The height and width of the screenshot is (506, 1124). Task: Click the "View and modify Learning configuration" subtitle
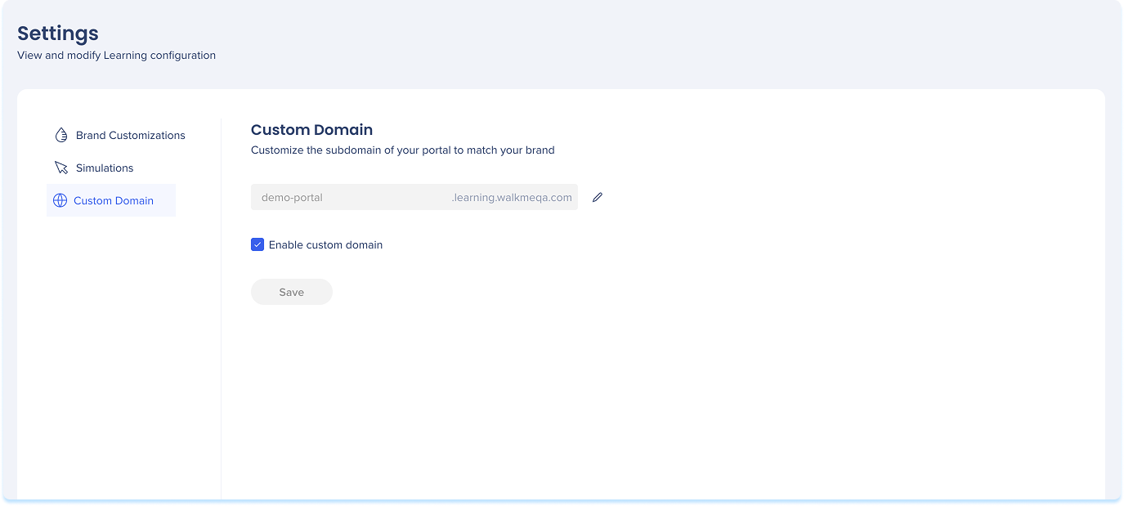click(x=116, y=56)
